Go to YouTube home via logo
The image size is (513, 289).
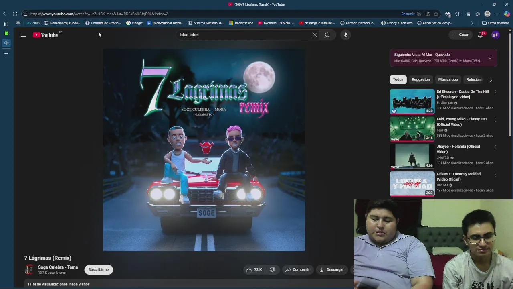click(45, 35)
